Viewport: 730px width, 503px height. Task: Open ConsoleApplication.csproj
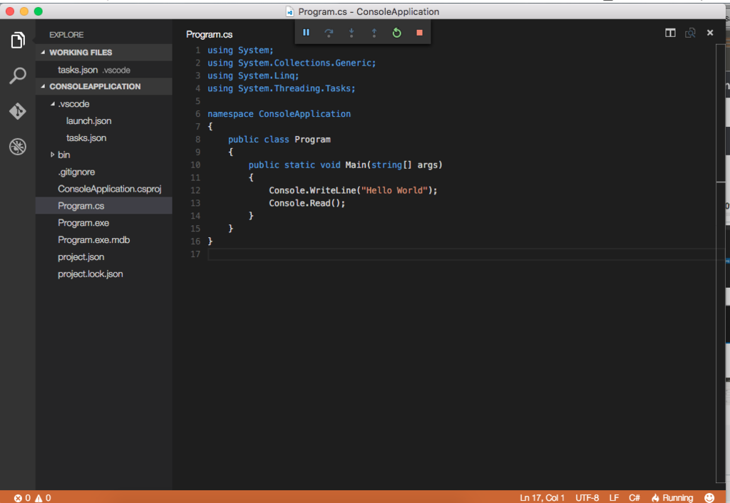click(x=103, y=189)
